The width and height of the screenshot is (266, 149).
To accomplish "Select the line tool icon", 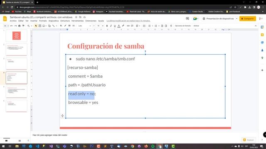I will click(54, 26).
